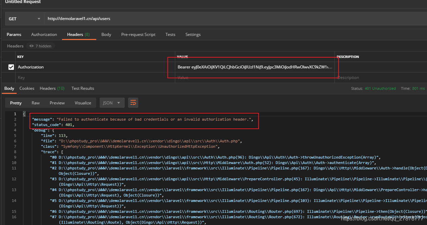Switch to the Authorization tab
The width and height of the screenshot is (427, 225).
coord(44,35)
